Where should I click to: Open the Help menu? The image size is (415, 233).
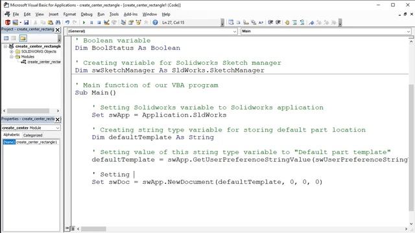(x=166, y=14)
